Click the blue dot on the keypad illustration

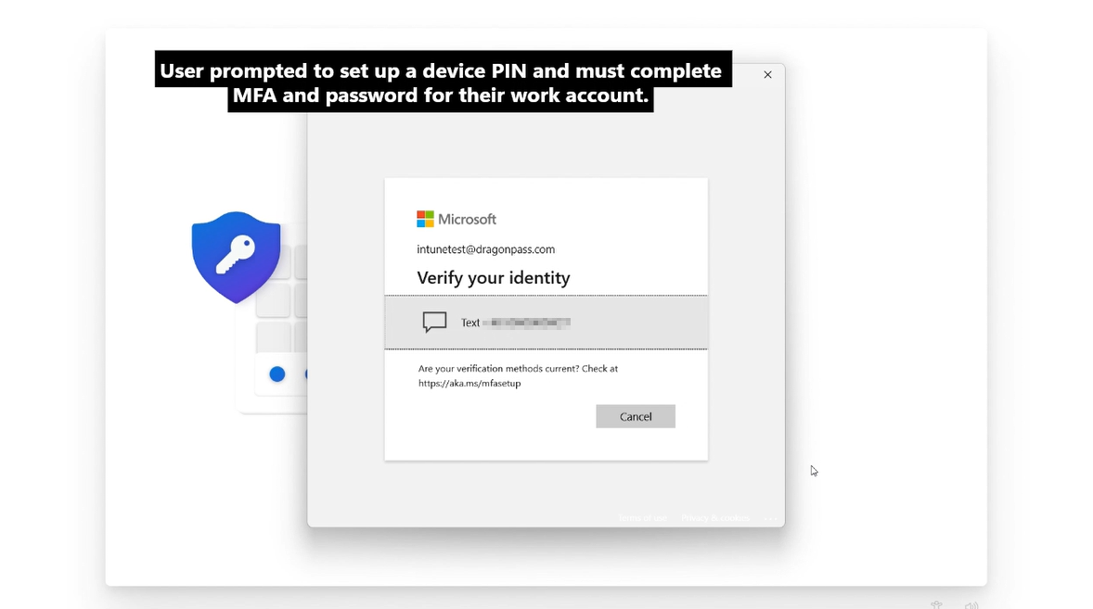pos(276,374)
